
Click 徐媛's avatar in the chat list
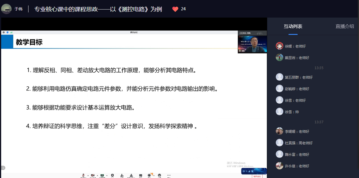[279, 46]
